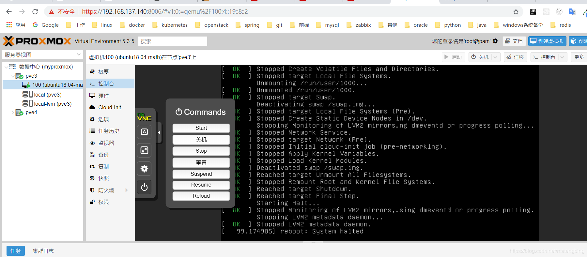Click the 关机 shutdown toolbar button
Screen dimensions: 587x257
tap(480, 57)
